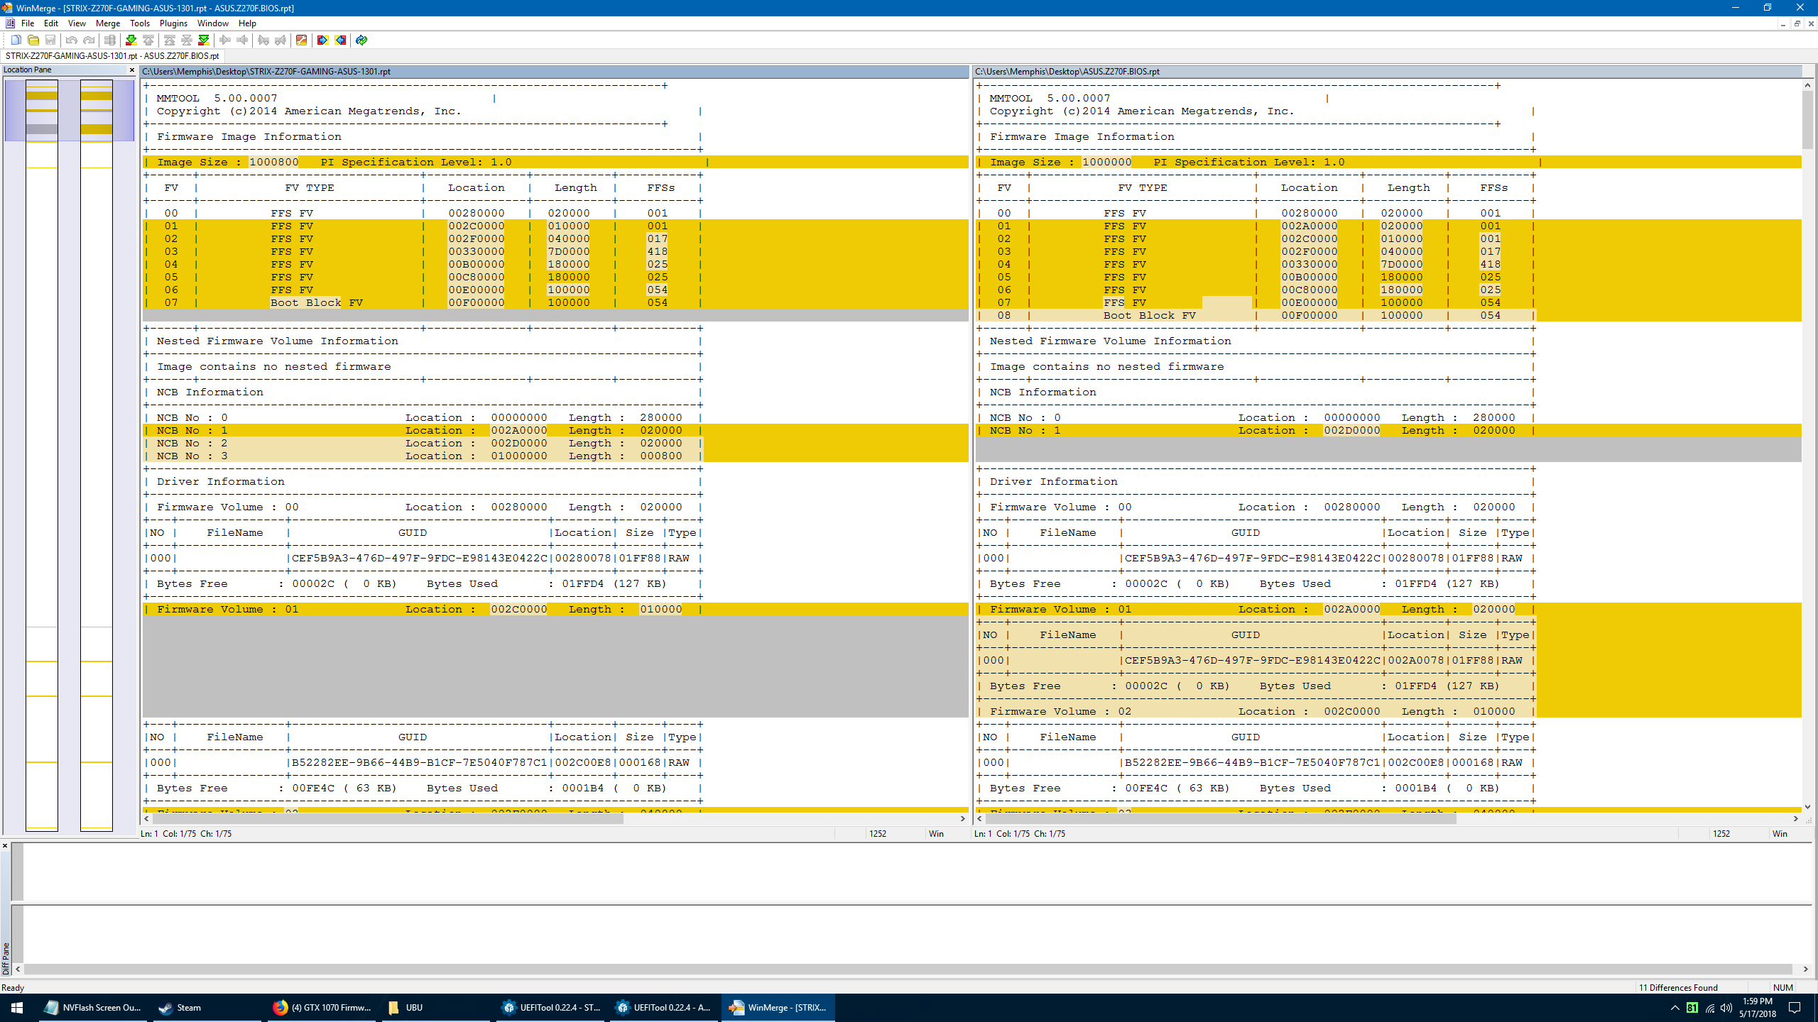Click the right pane ASUS.Z270F.BIOS.rpt path header
Viewport: 1818px width, 1022px height.
(x=1388, y=72)
